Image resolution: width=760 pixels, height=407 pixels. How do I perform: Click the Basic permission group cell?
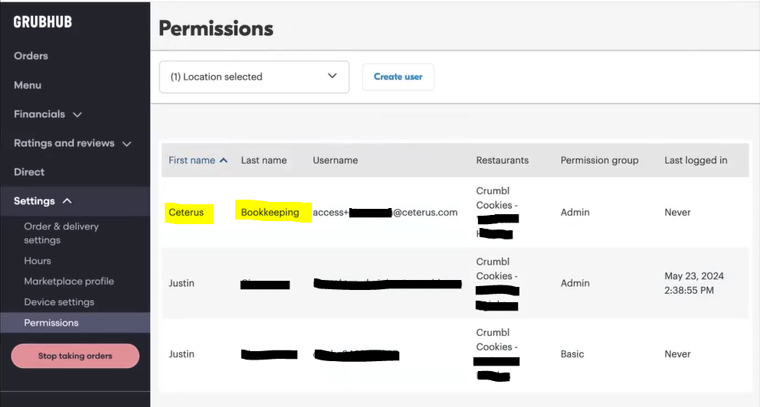[572, 354]
